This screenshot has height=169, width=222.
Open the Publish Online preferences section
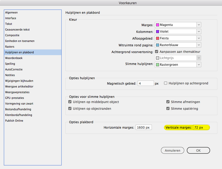14,121
